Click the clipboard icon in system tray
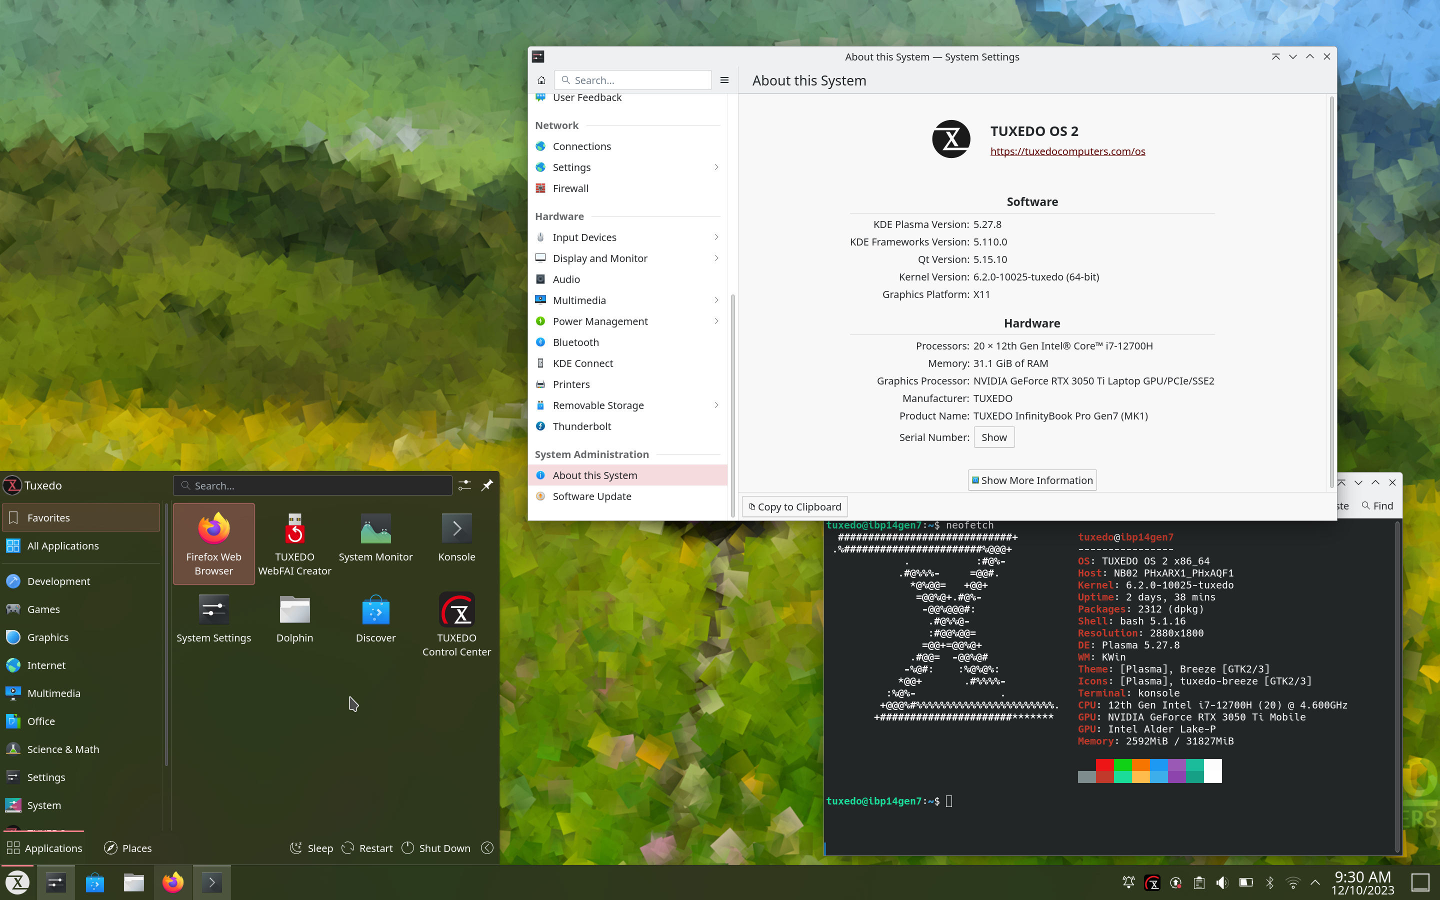 1199,882
